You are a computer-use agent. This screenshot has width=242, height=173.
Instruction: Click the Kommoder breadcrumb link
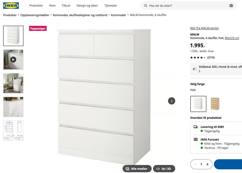pyautogui.click(x=118, y=15)
